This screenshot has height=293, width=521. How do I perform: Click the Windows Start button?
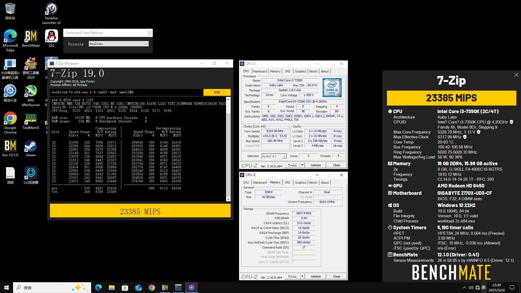click(x=7, y=288)
